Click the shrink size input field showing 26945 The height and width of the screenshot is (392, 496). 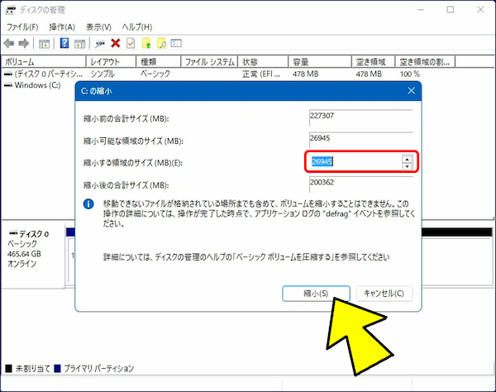pyautogui.click(x=355, y=161)
